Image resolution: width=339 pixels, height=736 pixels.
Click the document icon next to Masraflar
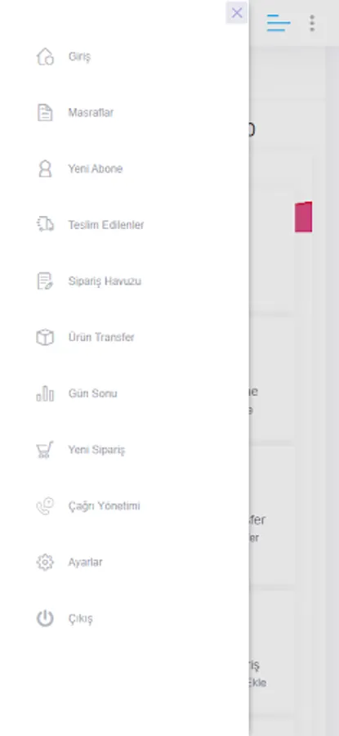(45, 113)
